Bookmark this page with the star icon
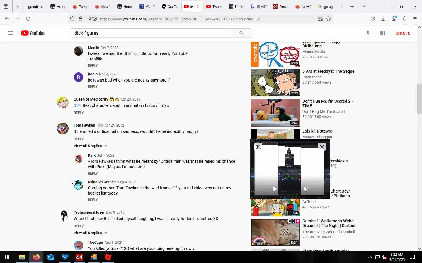The width and height of the screenshot is (422, 263). pyautogui.click(x=329, y=19)
